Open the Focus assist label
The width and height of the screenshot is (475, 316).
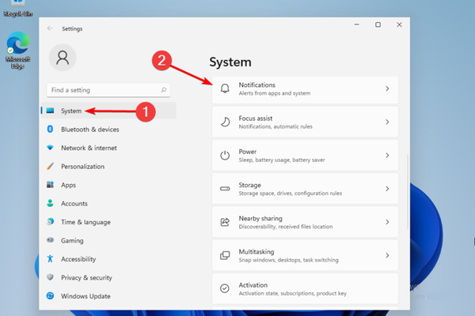(x=256, y=118)
